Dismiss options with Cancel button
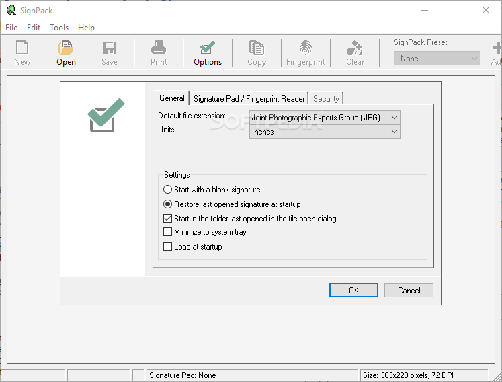The width and height of the screenshot is (502, 382). pyautogui.click(x=409, y=291)
